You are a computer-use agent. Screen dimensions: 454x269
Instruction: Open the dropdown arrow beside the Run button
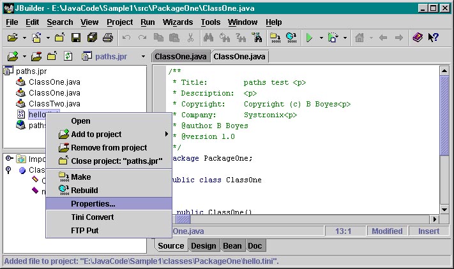coord(321,38)
